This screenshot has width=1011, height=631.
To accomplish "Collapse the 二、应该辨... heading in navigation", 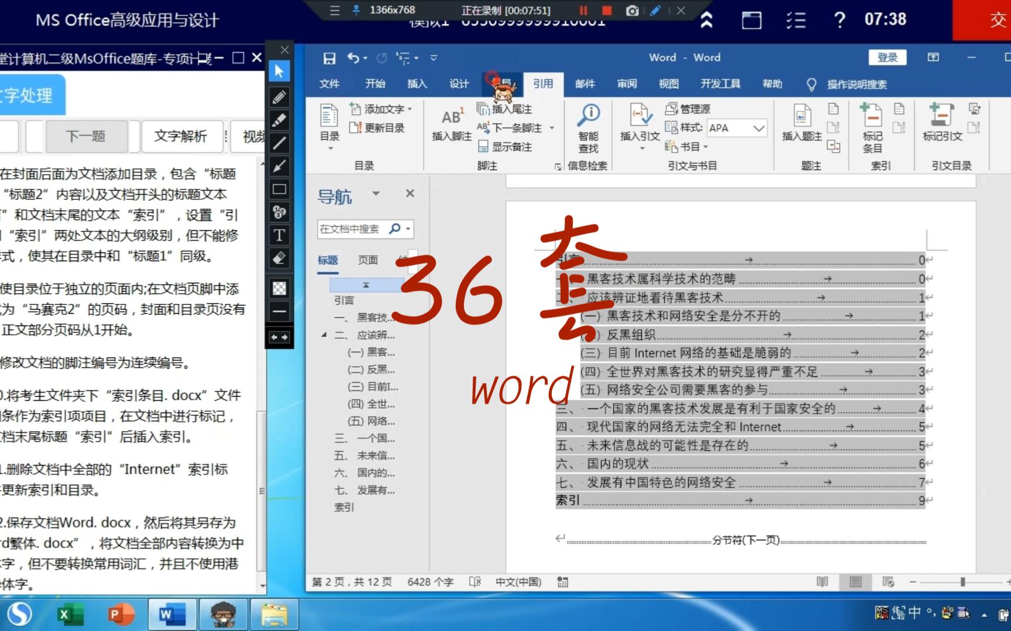I will 324,335.
